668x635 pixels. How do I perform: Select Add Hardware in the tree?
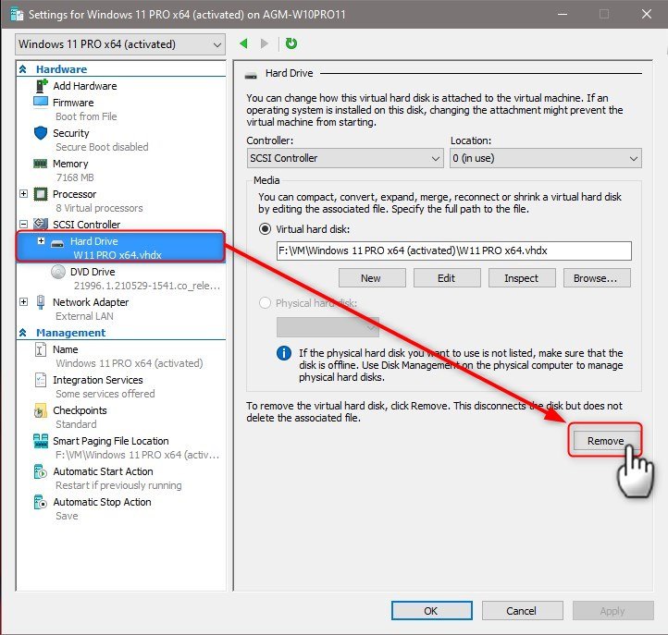pyautogui.click(x=85, y=86)
